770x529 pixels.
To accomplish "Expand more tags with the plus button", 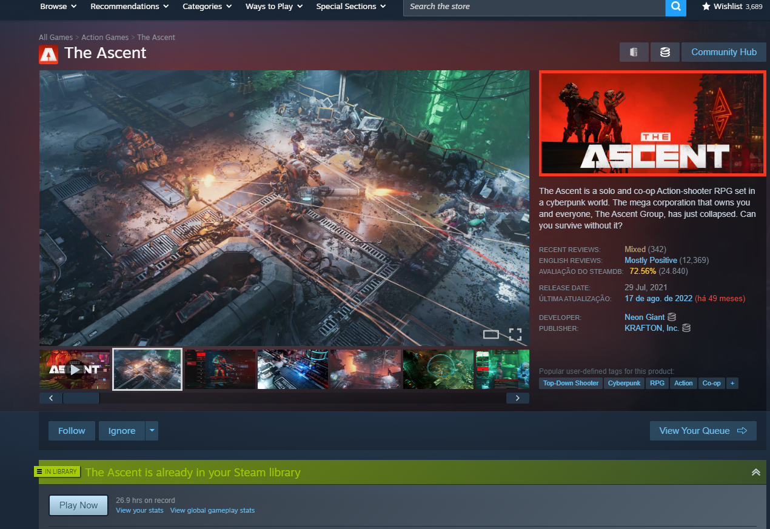I will [x=732, y=383].
